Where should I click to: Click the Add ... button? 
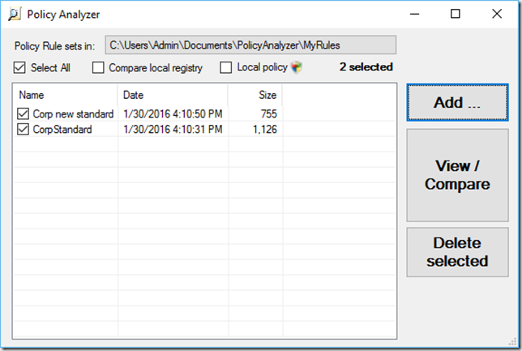[457, 103]
